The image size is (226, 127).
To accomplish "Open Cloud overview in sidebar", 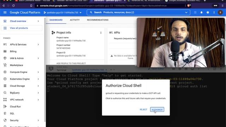I will 18,21.
